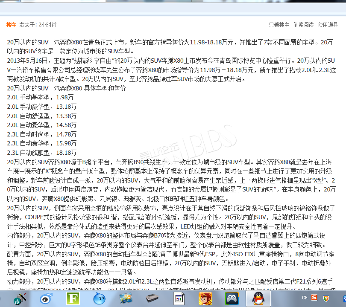Click the paragraph line starting '内饰部分'
Image resolution: width=346 pixels, height=307 pixels.
click(x=166, y=236)
